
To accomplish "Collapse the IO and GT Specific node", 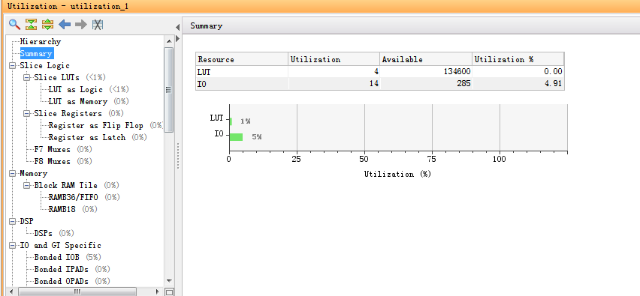I will pyautogui.click(x=12, y=245).
